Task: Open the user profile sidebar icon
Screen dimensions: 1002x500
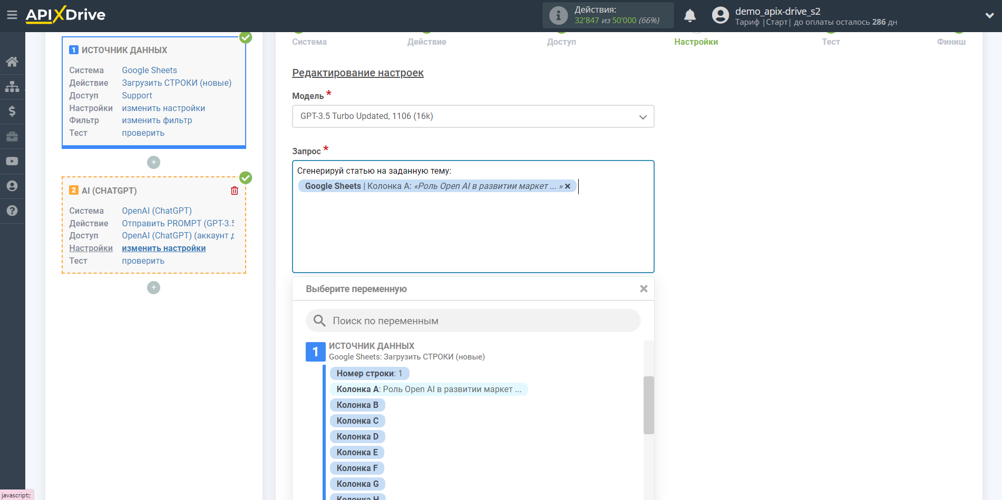Action: coord(12,186)
